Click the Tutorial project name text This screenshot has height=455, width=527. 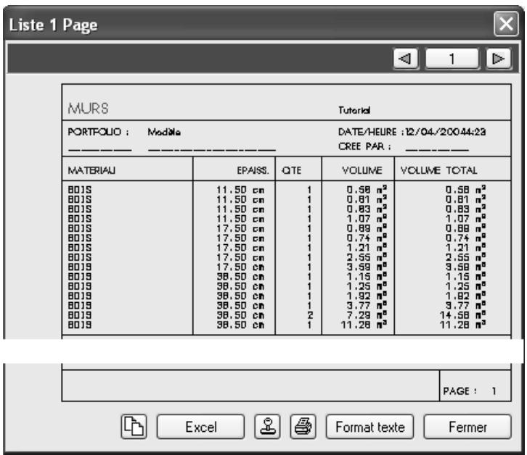354,110
